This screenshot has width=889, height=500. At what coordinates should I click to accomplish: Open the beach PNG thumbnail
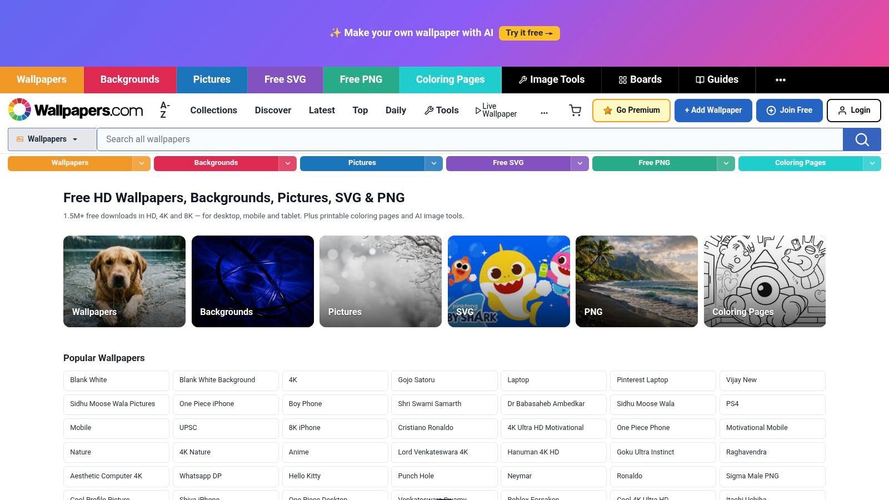(x=637, y=281)
